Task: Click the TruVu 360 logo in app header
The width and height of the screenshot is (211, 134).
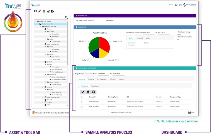Action: click(36, 5)
